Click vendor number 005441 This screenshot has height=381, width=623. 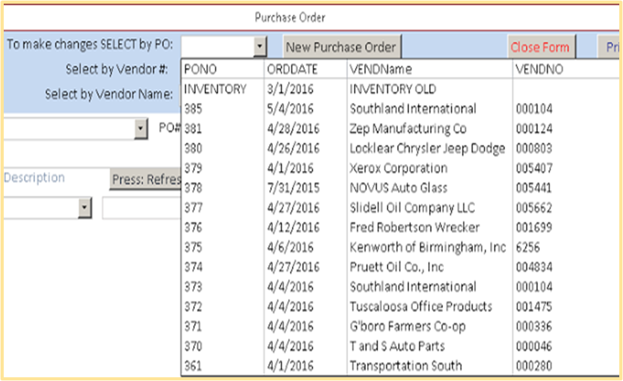[534, 188]
